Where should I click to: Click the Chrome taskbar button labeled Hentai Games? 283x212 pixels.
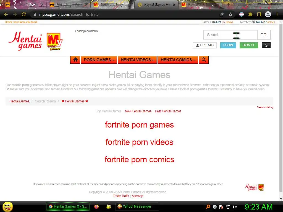[68, 206]
